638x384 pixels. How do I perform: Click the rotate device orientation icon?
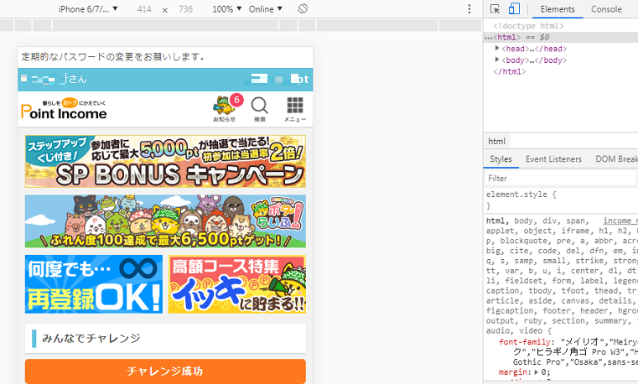(303, 8)
